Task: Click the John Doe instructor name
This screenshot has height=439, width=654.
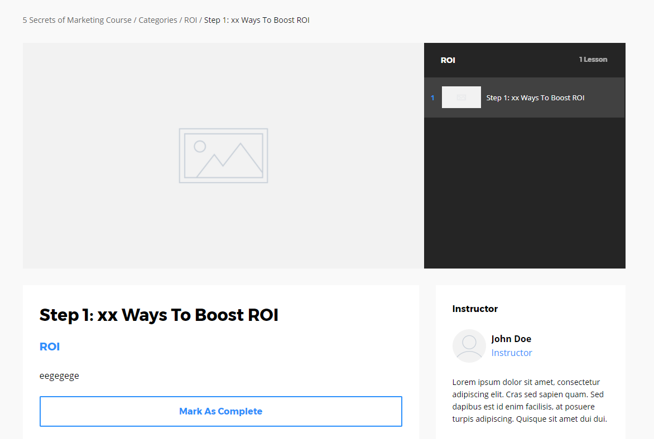Action: [x=511, y=339]
